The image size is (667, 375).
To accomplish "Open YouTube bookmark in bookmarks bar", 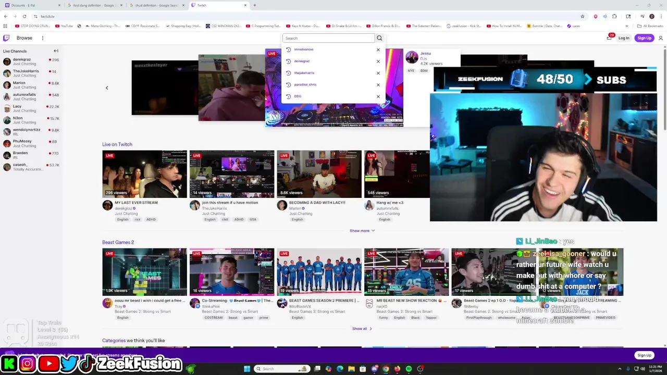I will [x=64, y=26].
